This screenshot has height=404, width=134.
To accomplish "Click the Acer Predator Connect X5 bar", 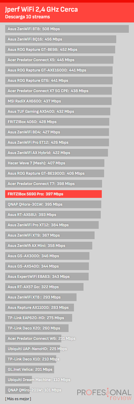I will (59, 60).
